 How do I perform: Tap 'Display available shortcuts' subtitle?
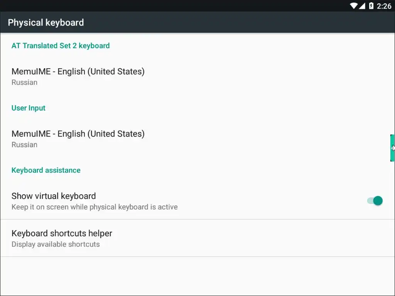coord(56,244)
